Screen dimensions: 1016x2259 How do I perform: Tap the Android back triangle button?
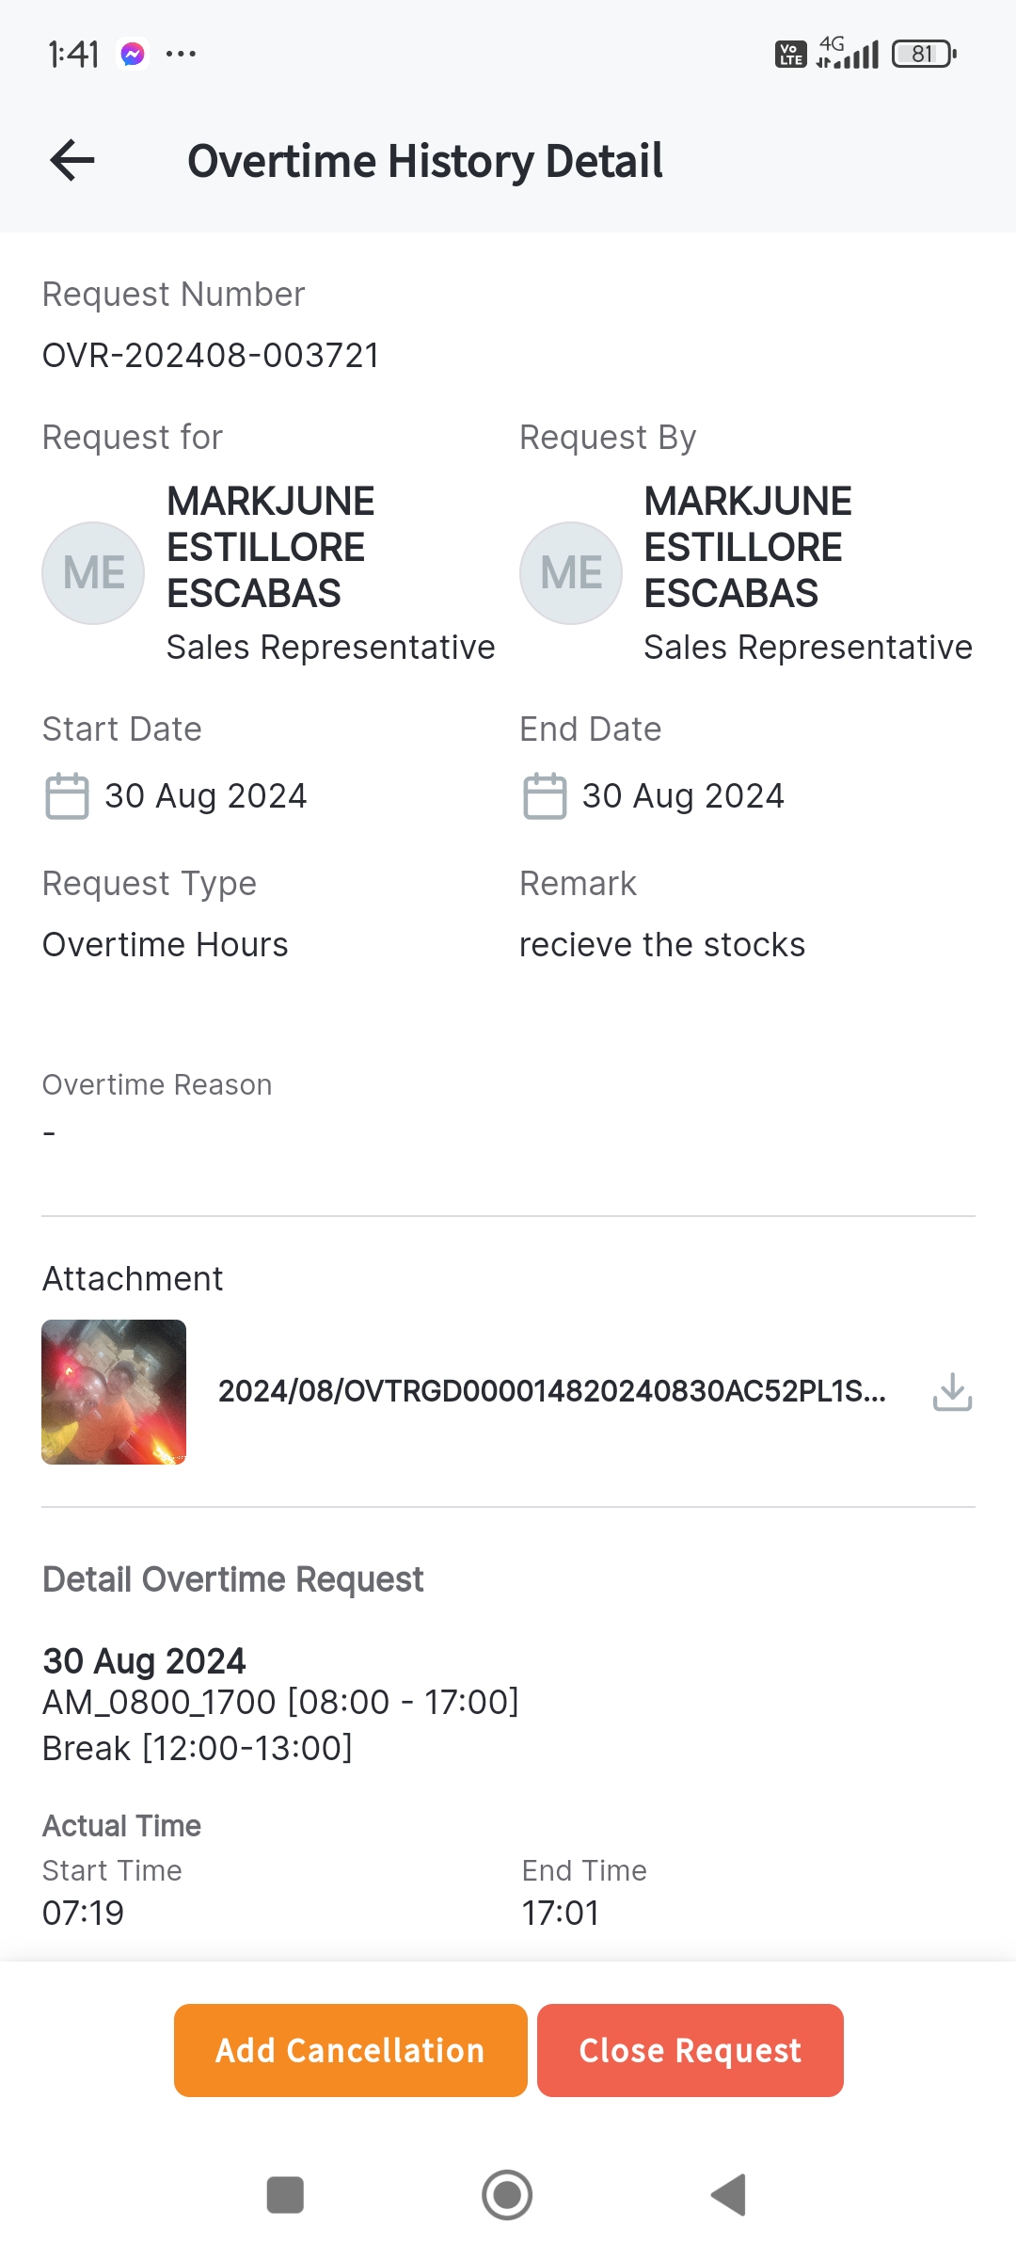[729, 2195]
